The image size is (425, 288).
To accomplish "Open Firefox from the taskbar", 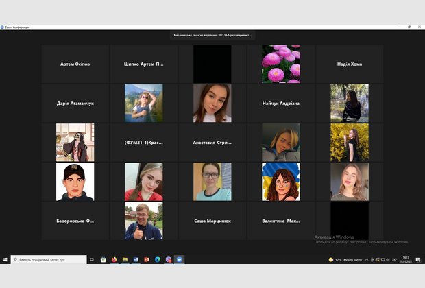I will tap(114, 260).
